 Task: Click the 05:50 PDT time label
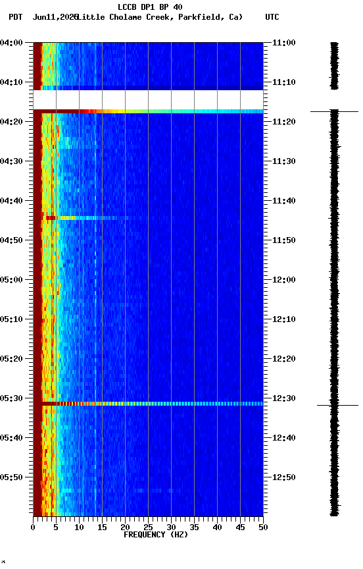(x=11, y=477)
